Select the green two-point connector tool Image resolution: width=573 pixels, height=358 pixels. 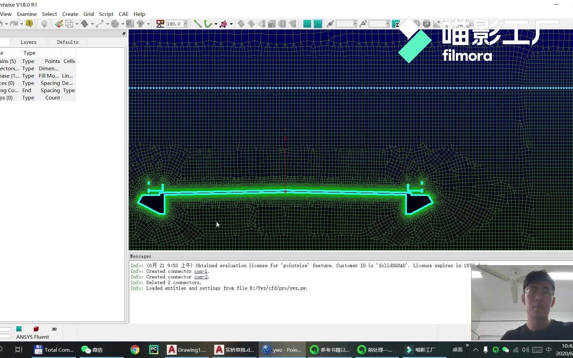pyautogui.click(x=197, y=24)
